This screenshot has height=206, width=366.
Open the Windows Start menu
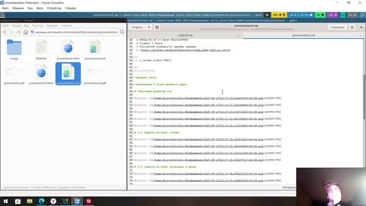pos(6,201)
